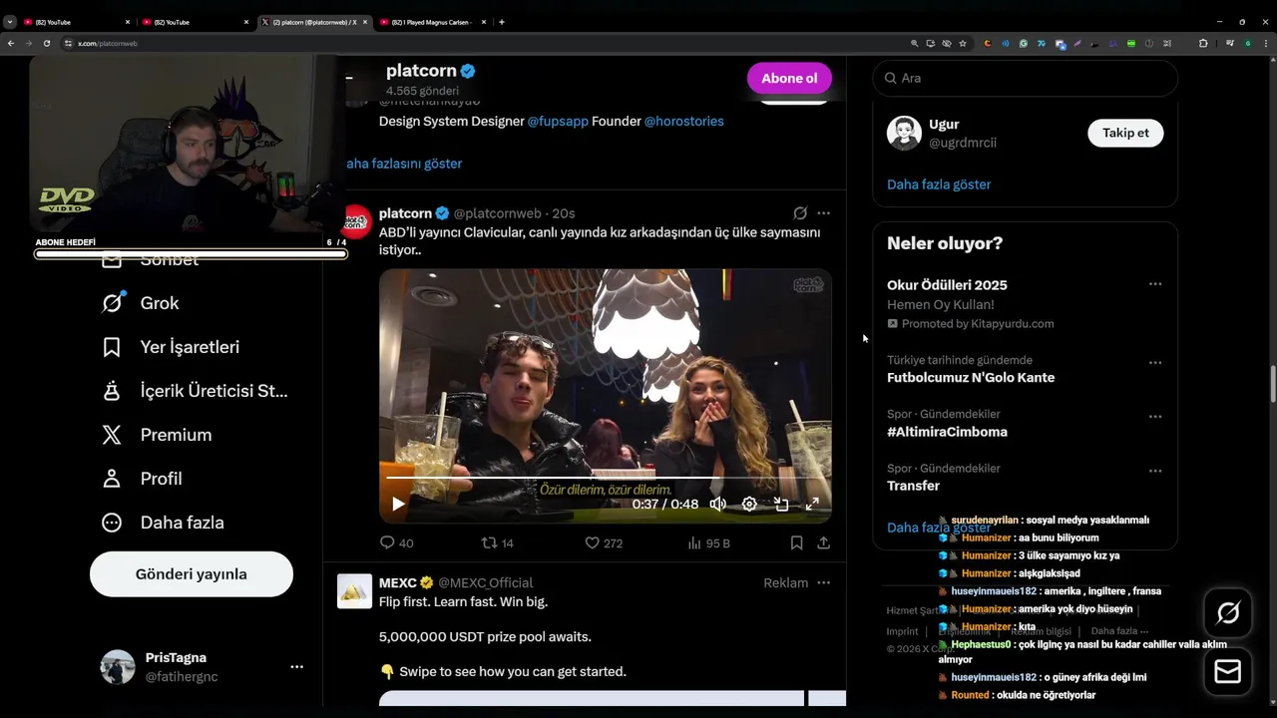
Task: View analytics showing 95 B views
Action: (x=708, y=542)
